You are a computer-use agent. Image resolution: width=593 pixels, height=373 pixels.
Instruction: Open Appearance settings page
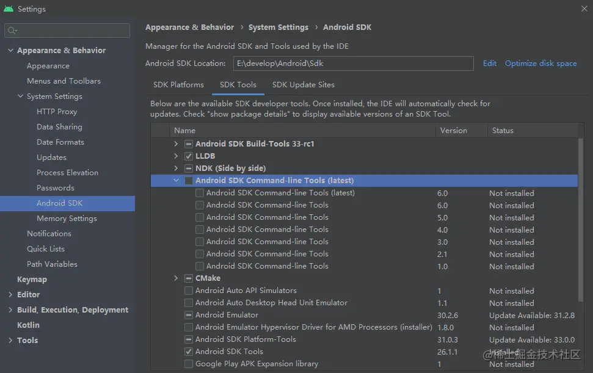(48, 66)
